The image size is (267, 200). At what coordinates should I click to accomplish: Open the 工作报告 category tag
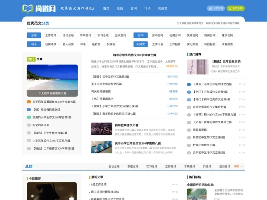click(175, 44)
